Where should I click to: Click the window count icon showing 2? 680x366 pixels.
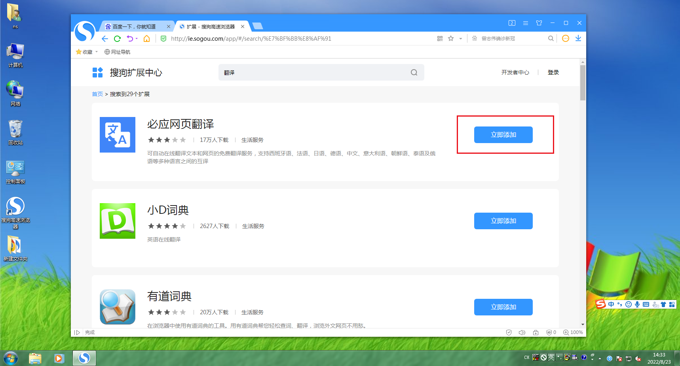coord(512,23)
